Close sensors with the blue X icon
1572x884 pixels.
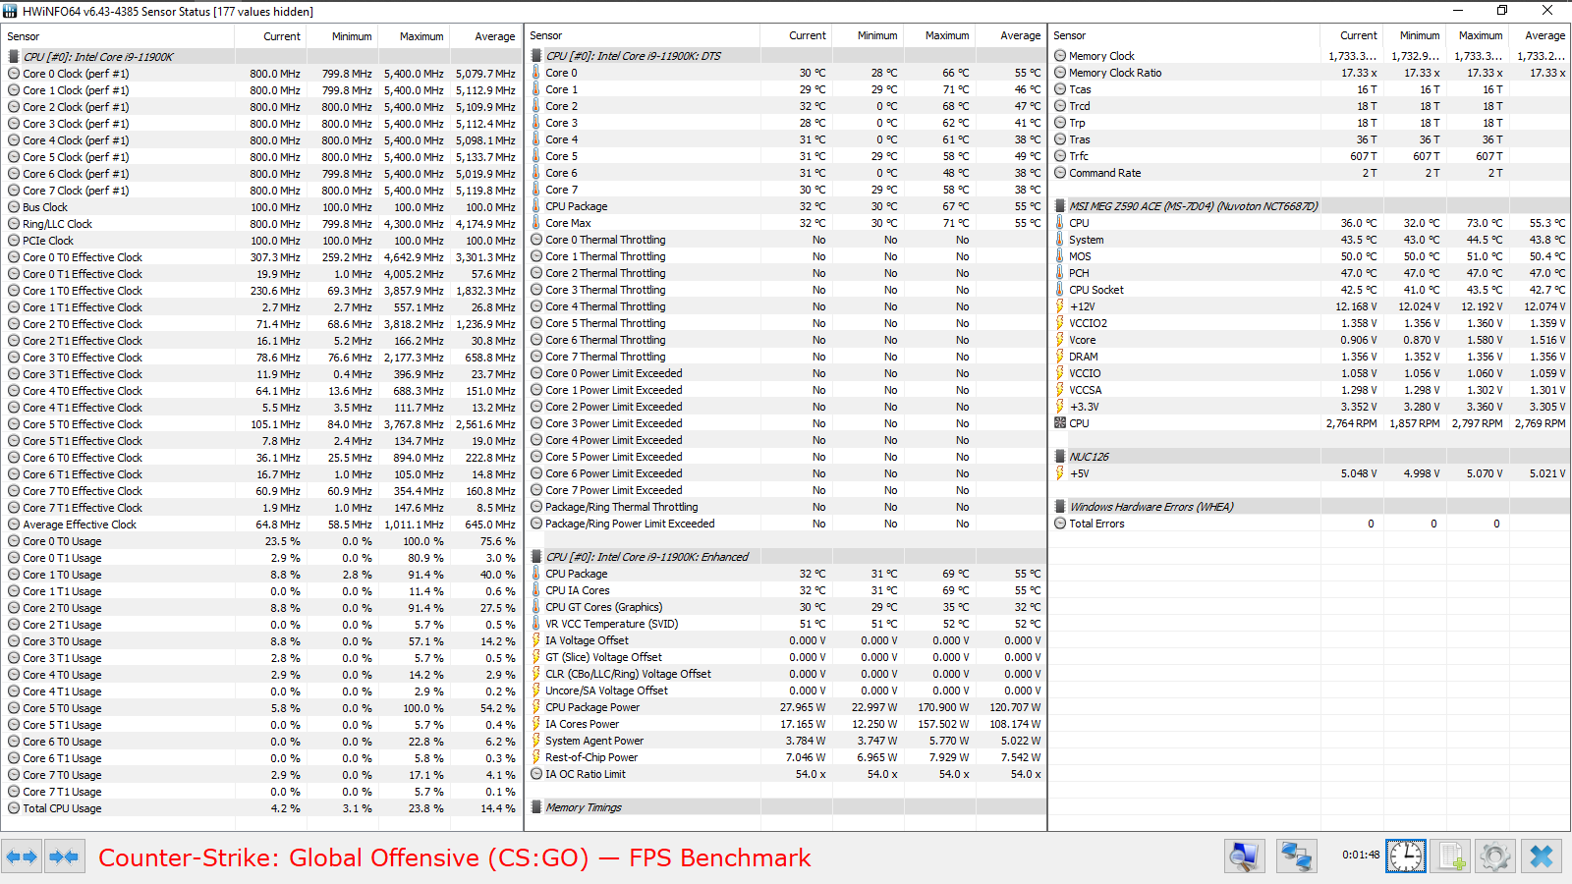pyautogui.click(x=1541, y=856)
